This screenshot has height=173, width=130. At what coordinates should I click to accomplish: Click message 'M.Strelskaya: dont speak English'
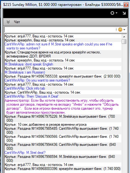(29, 64)
